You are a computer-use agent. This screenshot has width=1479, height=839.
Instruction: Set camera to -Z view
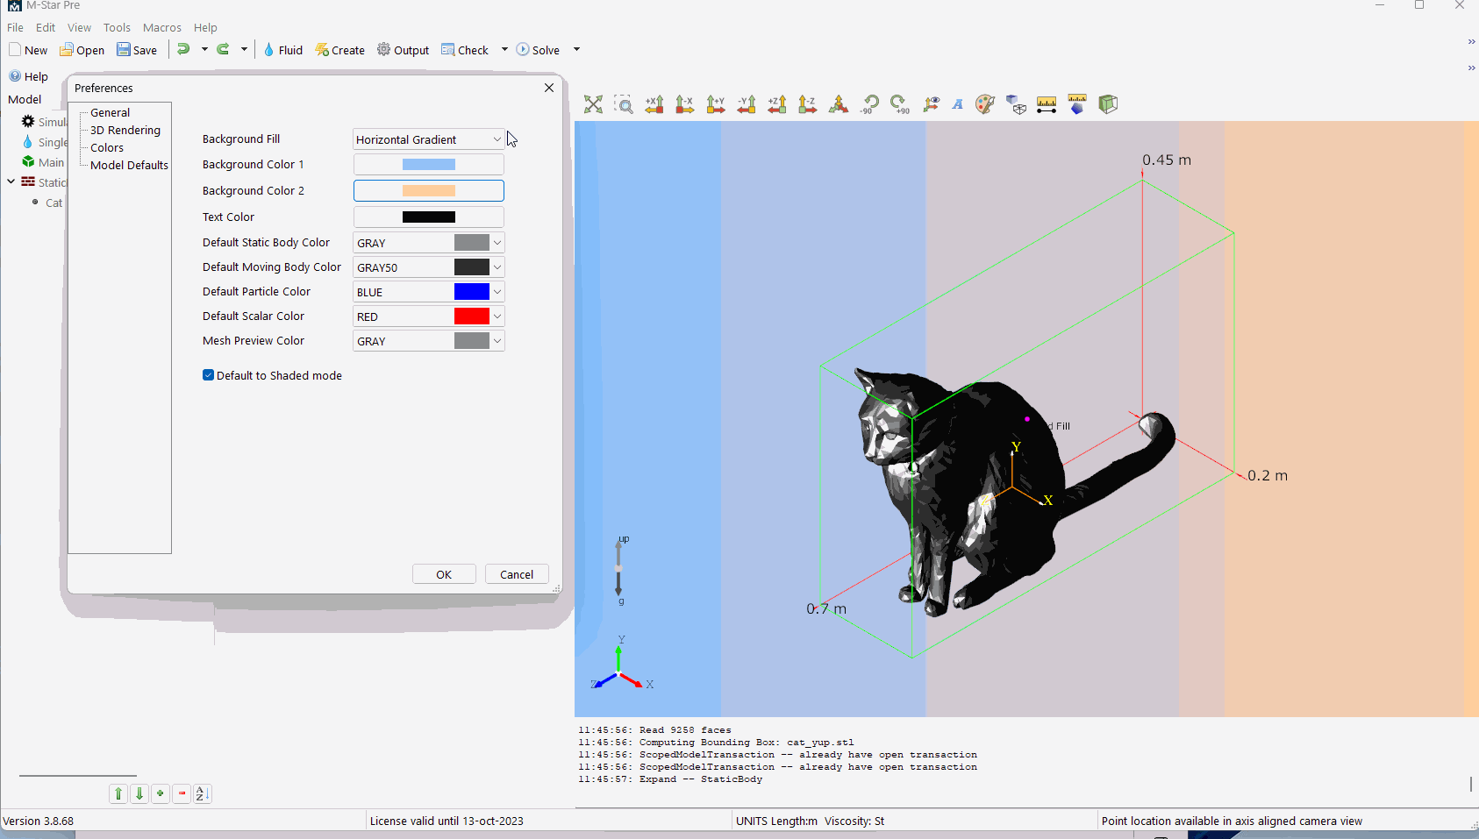click(x=808, y=104)
